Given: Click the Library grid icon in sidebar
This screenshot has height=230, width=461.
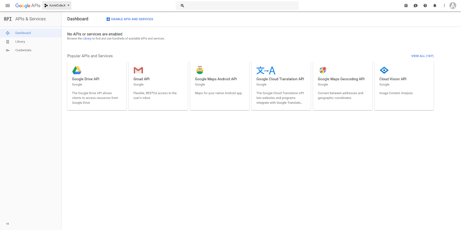Looking at the screenshot, I should click(8, 42).
